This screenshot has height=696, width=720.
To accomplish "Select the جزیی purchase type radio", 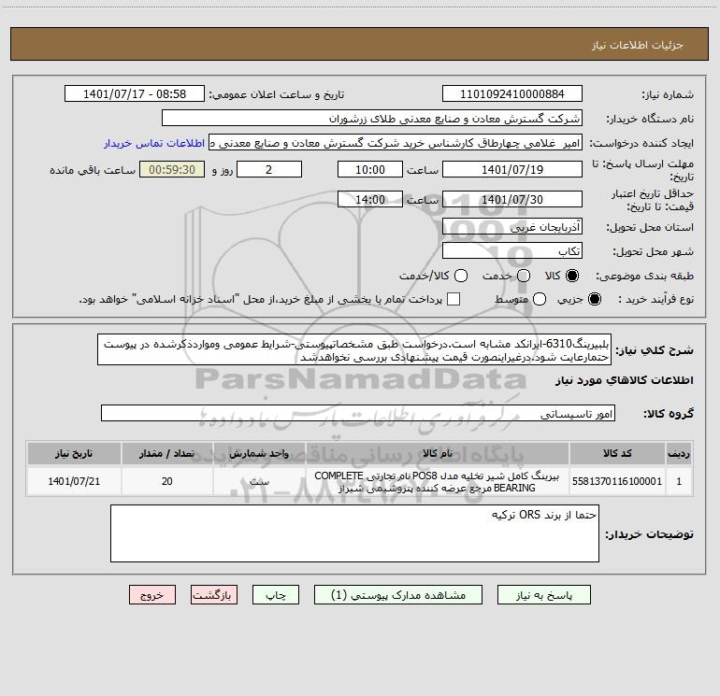I will tap(594, 299).
